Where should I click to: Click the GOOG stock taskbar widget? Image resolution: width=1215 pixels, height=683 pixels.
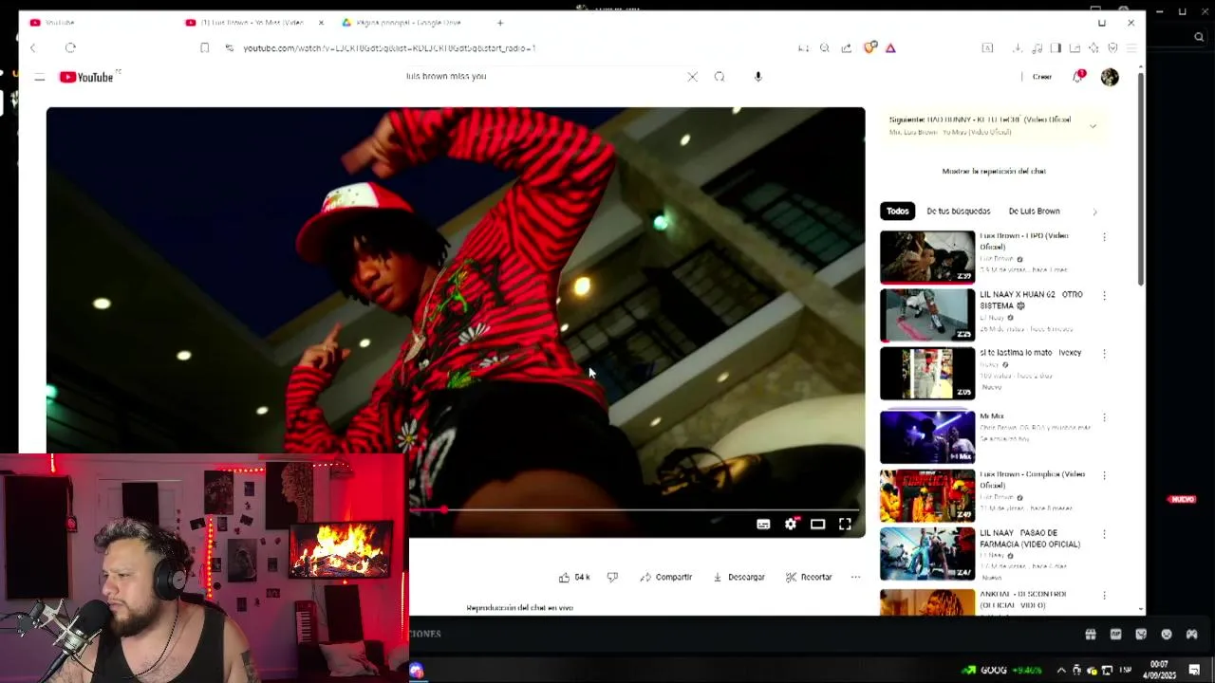tap(1001, 671)
